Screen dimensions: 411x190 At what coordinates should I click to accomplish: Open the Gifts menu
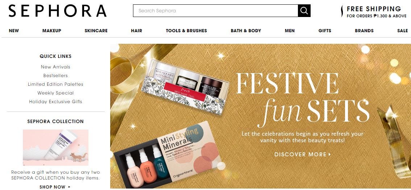click(x=325, y=31)
